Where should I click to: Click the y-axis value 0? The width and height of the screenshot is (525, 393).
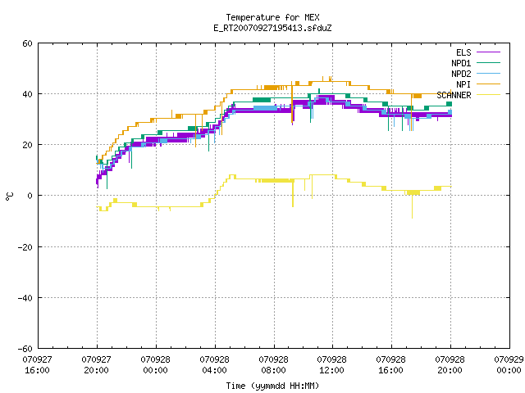pos(30,196)
